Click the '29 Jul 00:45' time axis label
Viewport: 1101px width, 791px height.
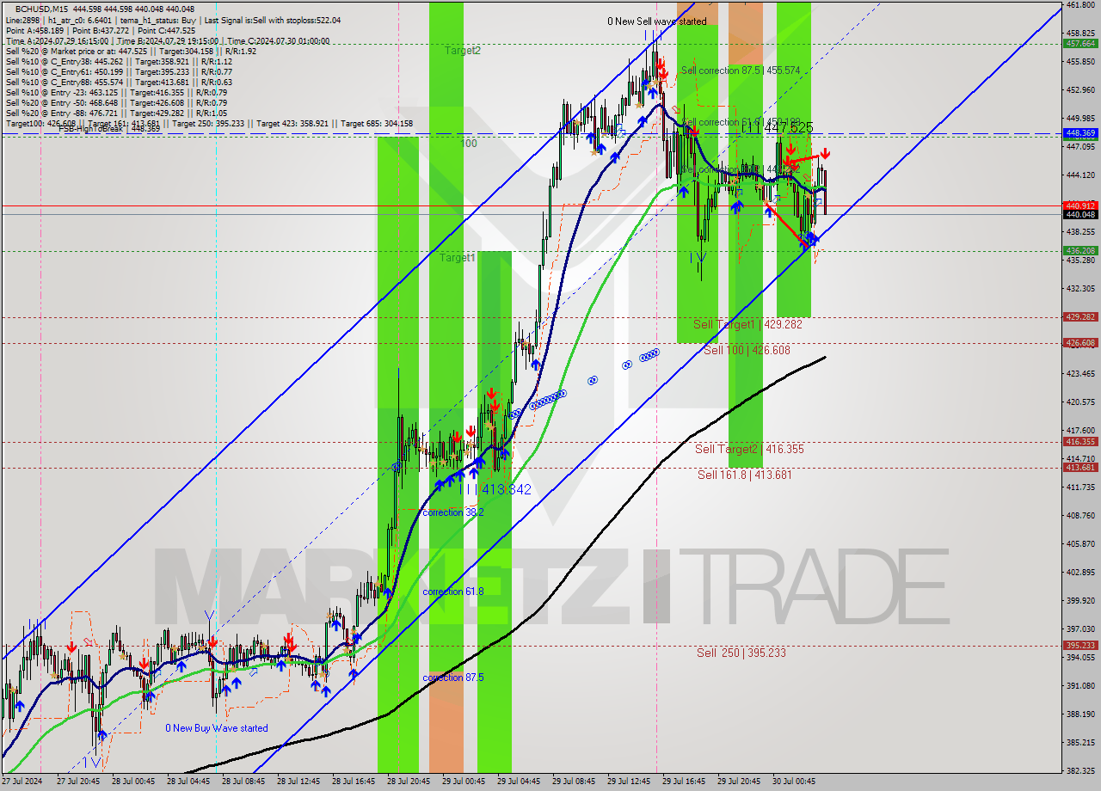coord(463,782)
